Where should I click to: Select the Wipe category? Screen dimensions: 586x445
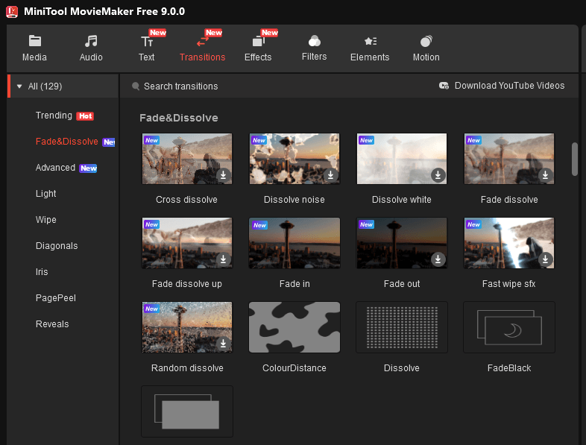point(46,220)
